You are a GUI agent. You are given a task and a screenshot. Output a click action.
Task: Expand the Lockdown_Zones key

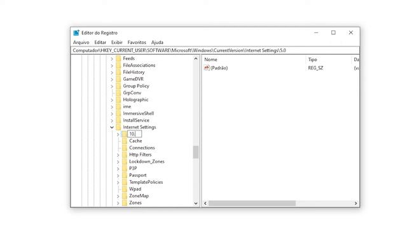pos(118,162)
